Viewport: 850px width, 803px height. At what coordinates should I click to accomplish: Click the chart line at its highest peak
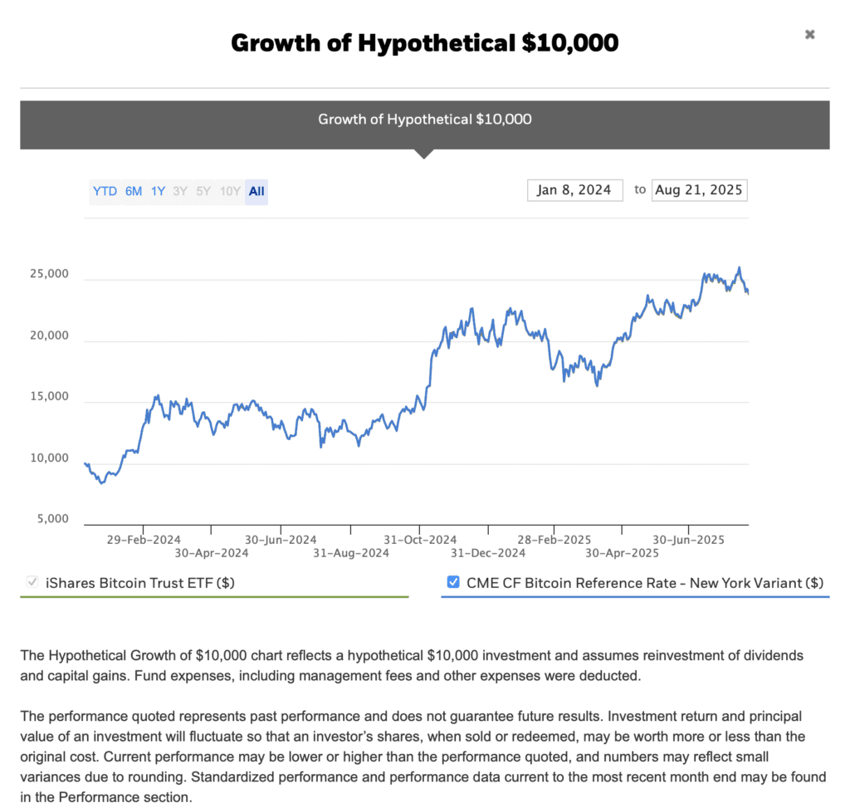point(738,267)
